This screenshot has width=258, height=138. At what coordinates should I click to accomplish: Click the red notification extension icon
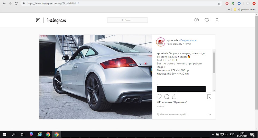(x=254, y=3)
